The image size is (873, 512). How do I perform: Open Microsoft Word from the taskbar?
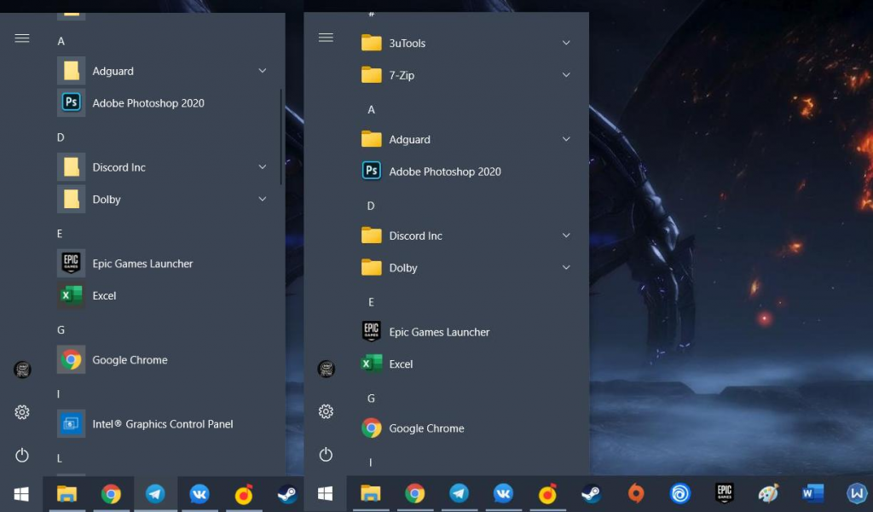pos(812,493)
